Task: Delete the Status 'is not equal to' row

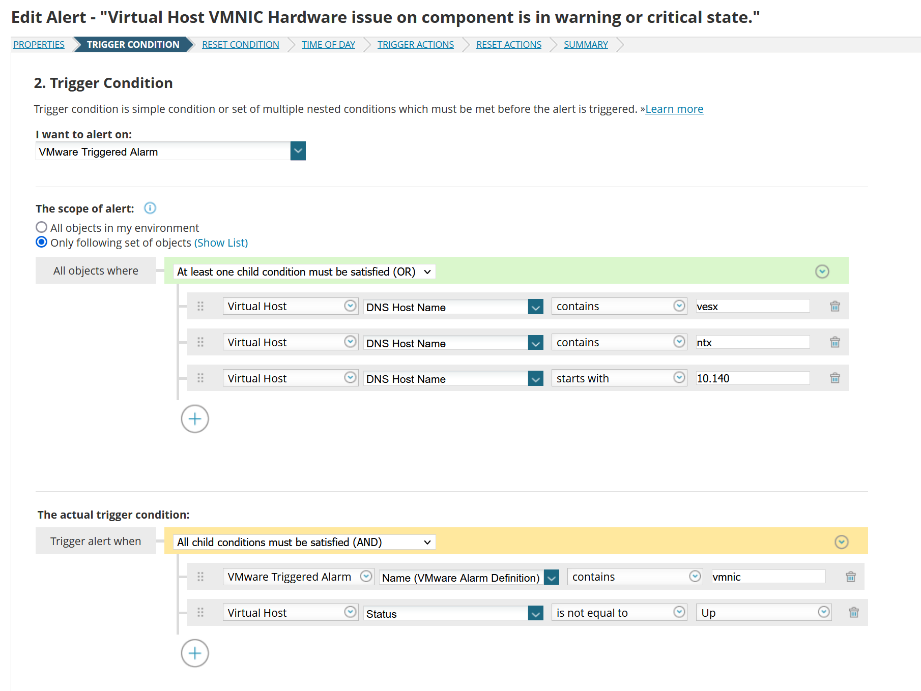Action: pyautogui.click(x=854, y=612)
